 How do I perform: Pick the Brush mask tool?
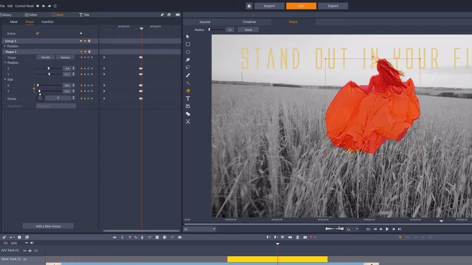188,75
